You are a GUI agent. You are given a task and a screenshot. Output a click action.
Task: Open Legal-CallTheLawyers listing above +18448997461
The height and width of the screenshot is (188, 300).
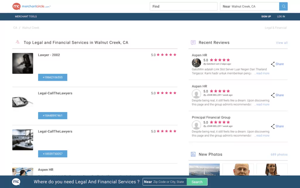55,93
